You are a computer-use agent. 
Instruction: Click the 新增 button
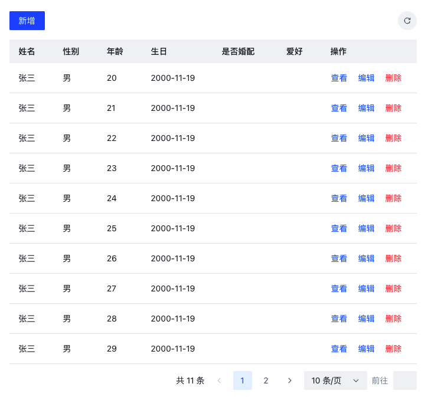pos(27,21)
